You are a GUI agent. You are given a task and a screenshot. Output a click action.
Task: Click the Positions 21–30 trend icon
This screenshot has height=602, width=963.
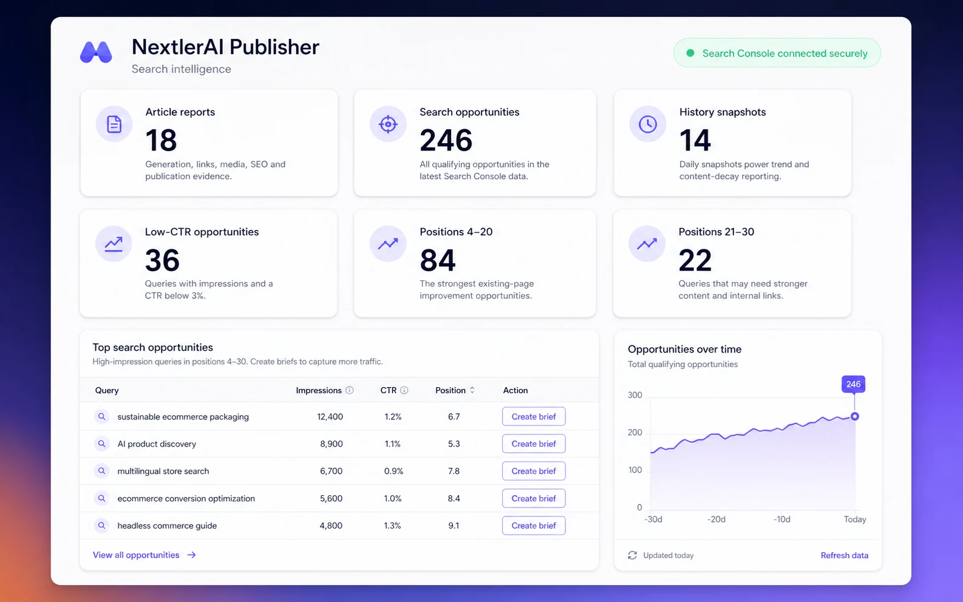point(647,243)
